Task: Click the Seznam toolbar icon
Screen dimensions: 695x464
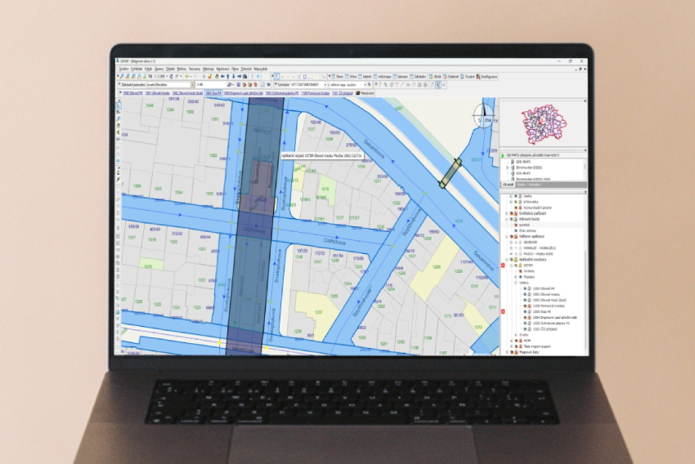Action: pos(397,76)
